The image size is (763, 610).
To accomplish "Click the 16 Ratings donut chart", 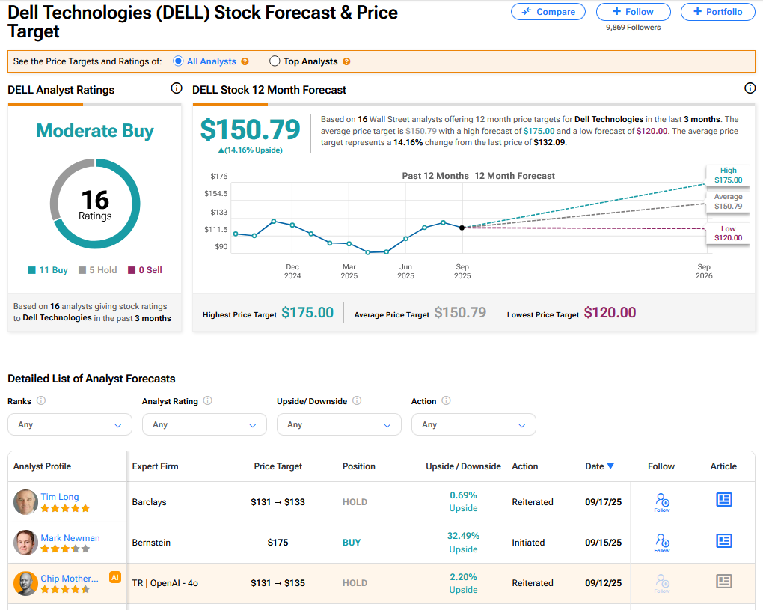I will [x=95, y=204].
